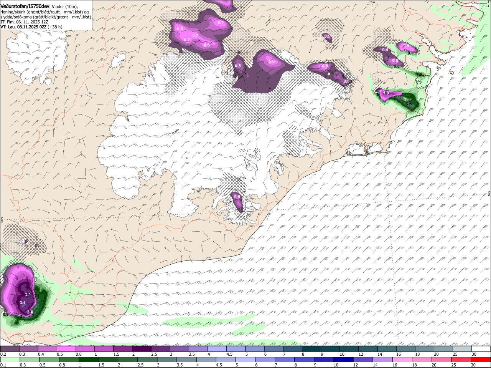Viewport: 491px width, 368px height.
Task: Click the '25' label under the lower legend row
Action: click(x=453, y=365)
